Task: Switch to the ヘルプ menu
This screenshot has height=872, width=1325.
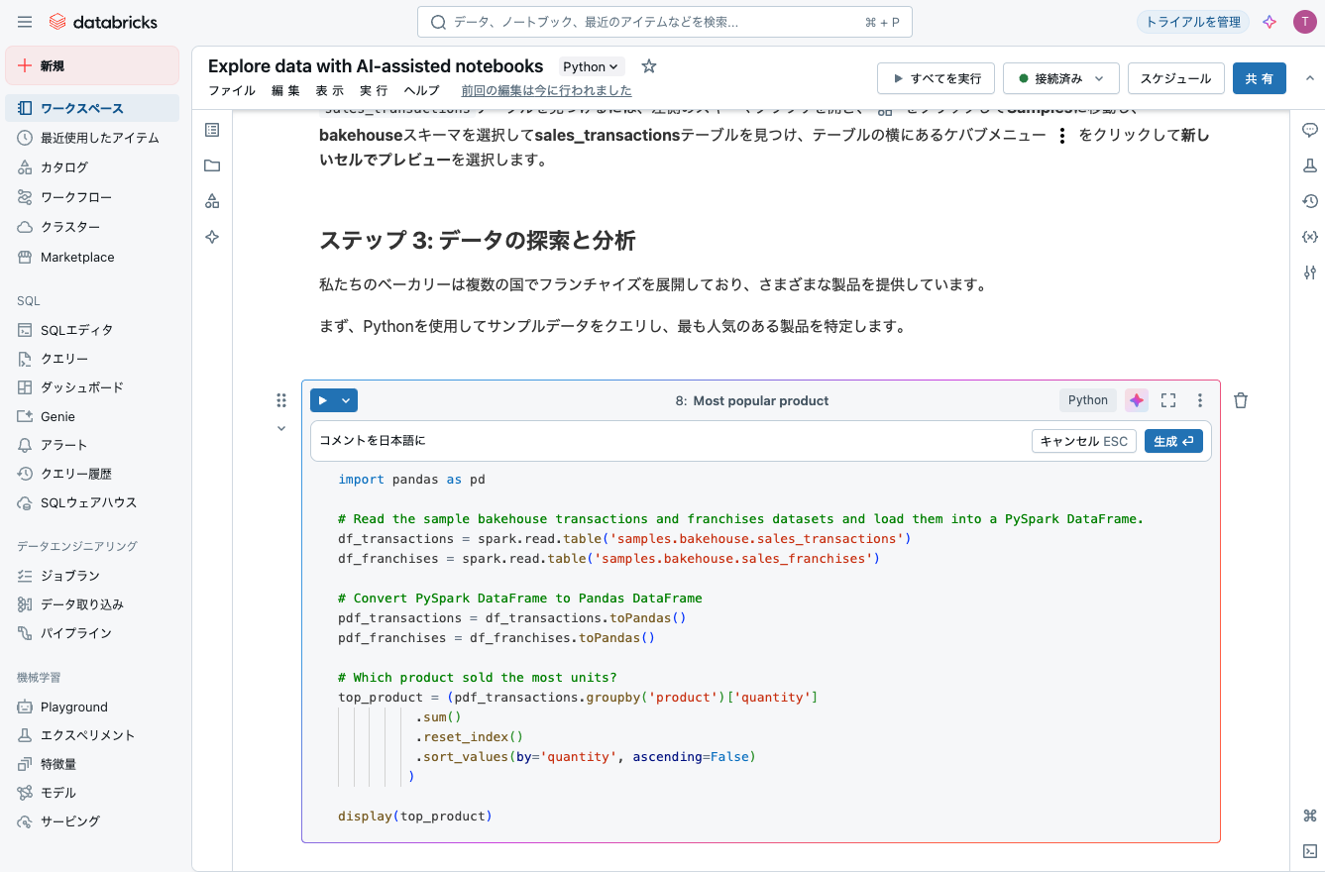Action: click(420, 90)
